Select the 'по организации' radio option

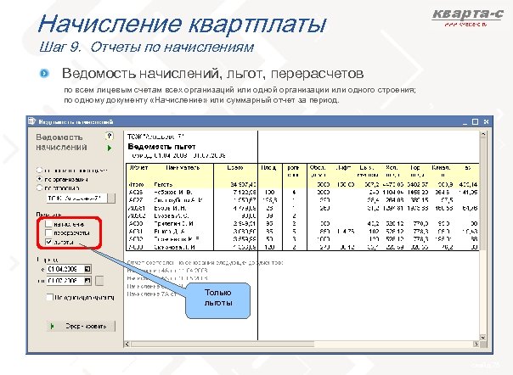39,179
